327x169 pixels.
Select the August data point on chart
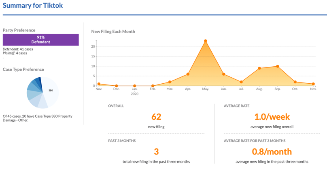tap(259, 68)
